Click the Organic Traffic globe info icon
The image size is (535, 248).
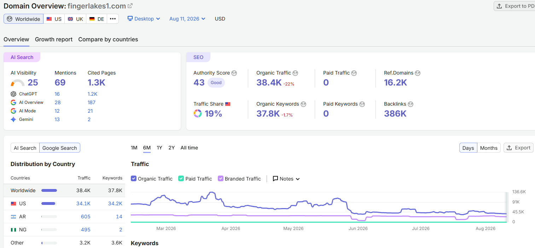click(295, 73)
